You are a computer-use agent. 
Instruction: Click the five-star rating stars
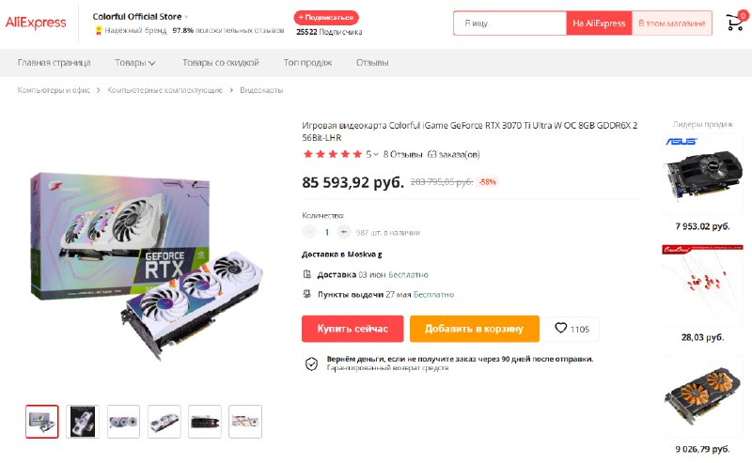[333, 154]
